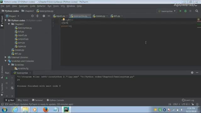Click the Stop run button in the top toolbar
The image size is (201, 113).
point(190,11)
